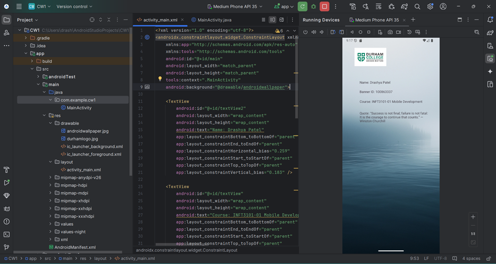The height and width of the screenshot is (264, 496).
Task: Open the main hamburger menu
Action: click(19, 6)
